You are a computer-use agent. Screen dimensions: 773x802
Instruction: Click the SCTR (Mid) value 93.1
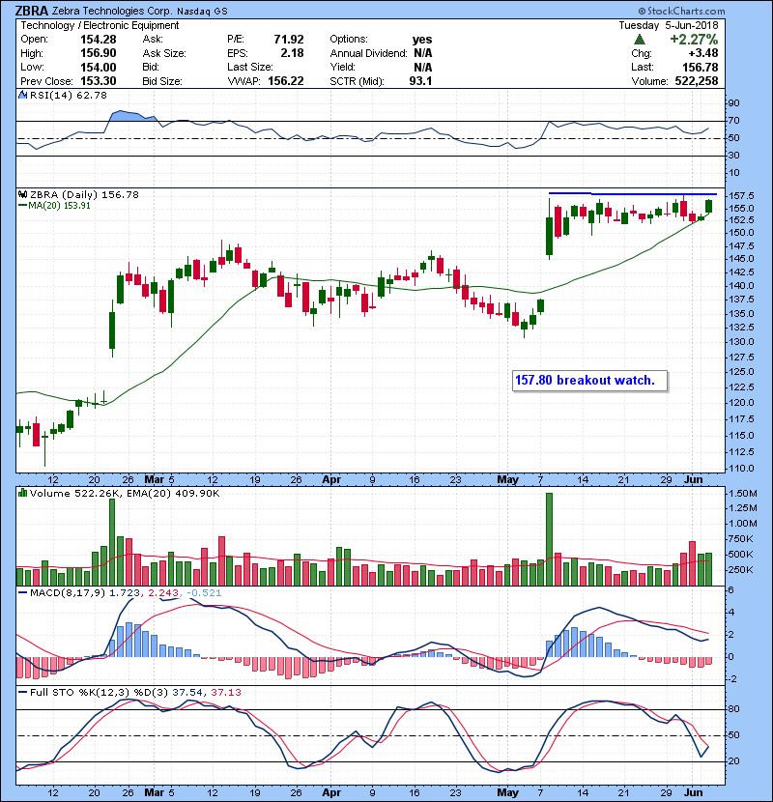point(420,81)
